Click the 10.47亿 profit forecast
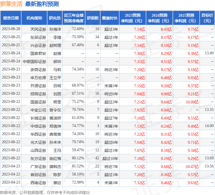This screenshot has height=195, width=215. coord(192,167)
